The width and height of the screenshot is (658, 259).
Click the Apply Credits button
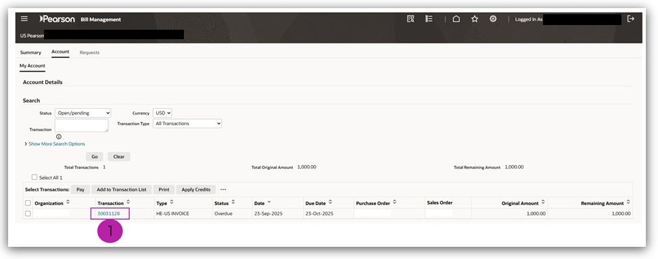coord(196,189)
